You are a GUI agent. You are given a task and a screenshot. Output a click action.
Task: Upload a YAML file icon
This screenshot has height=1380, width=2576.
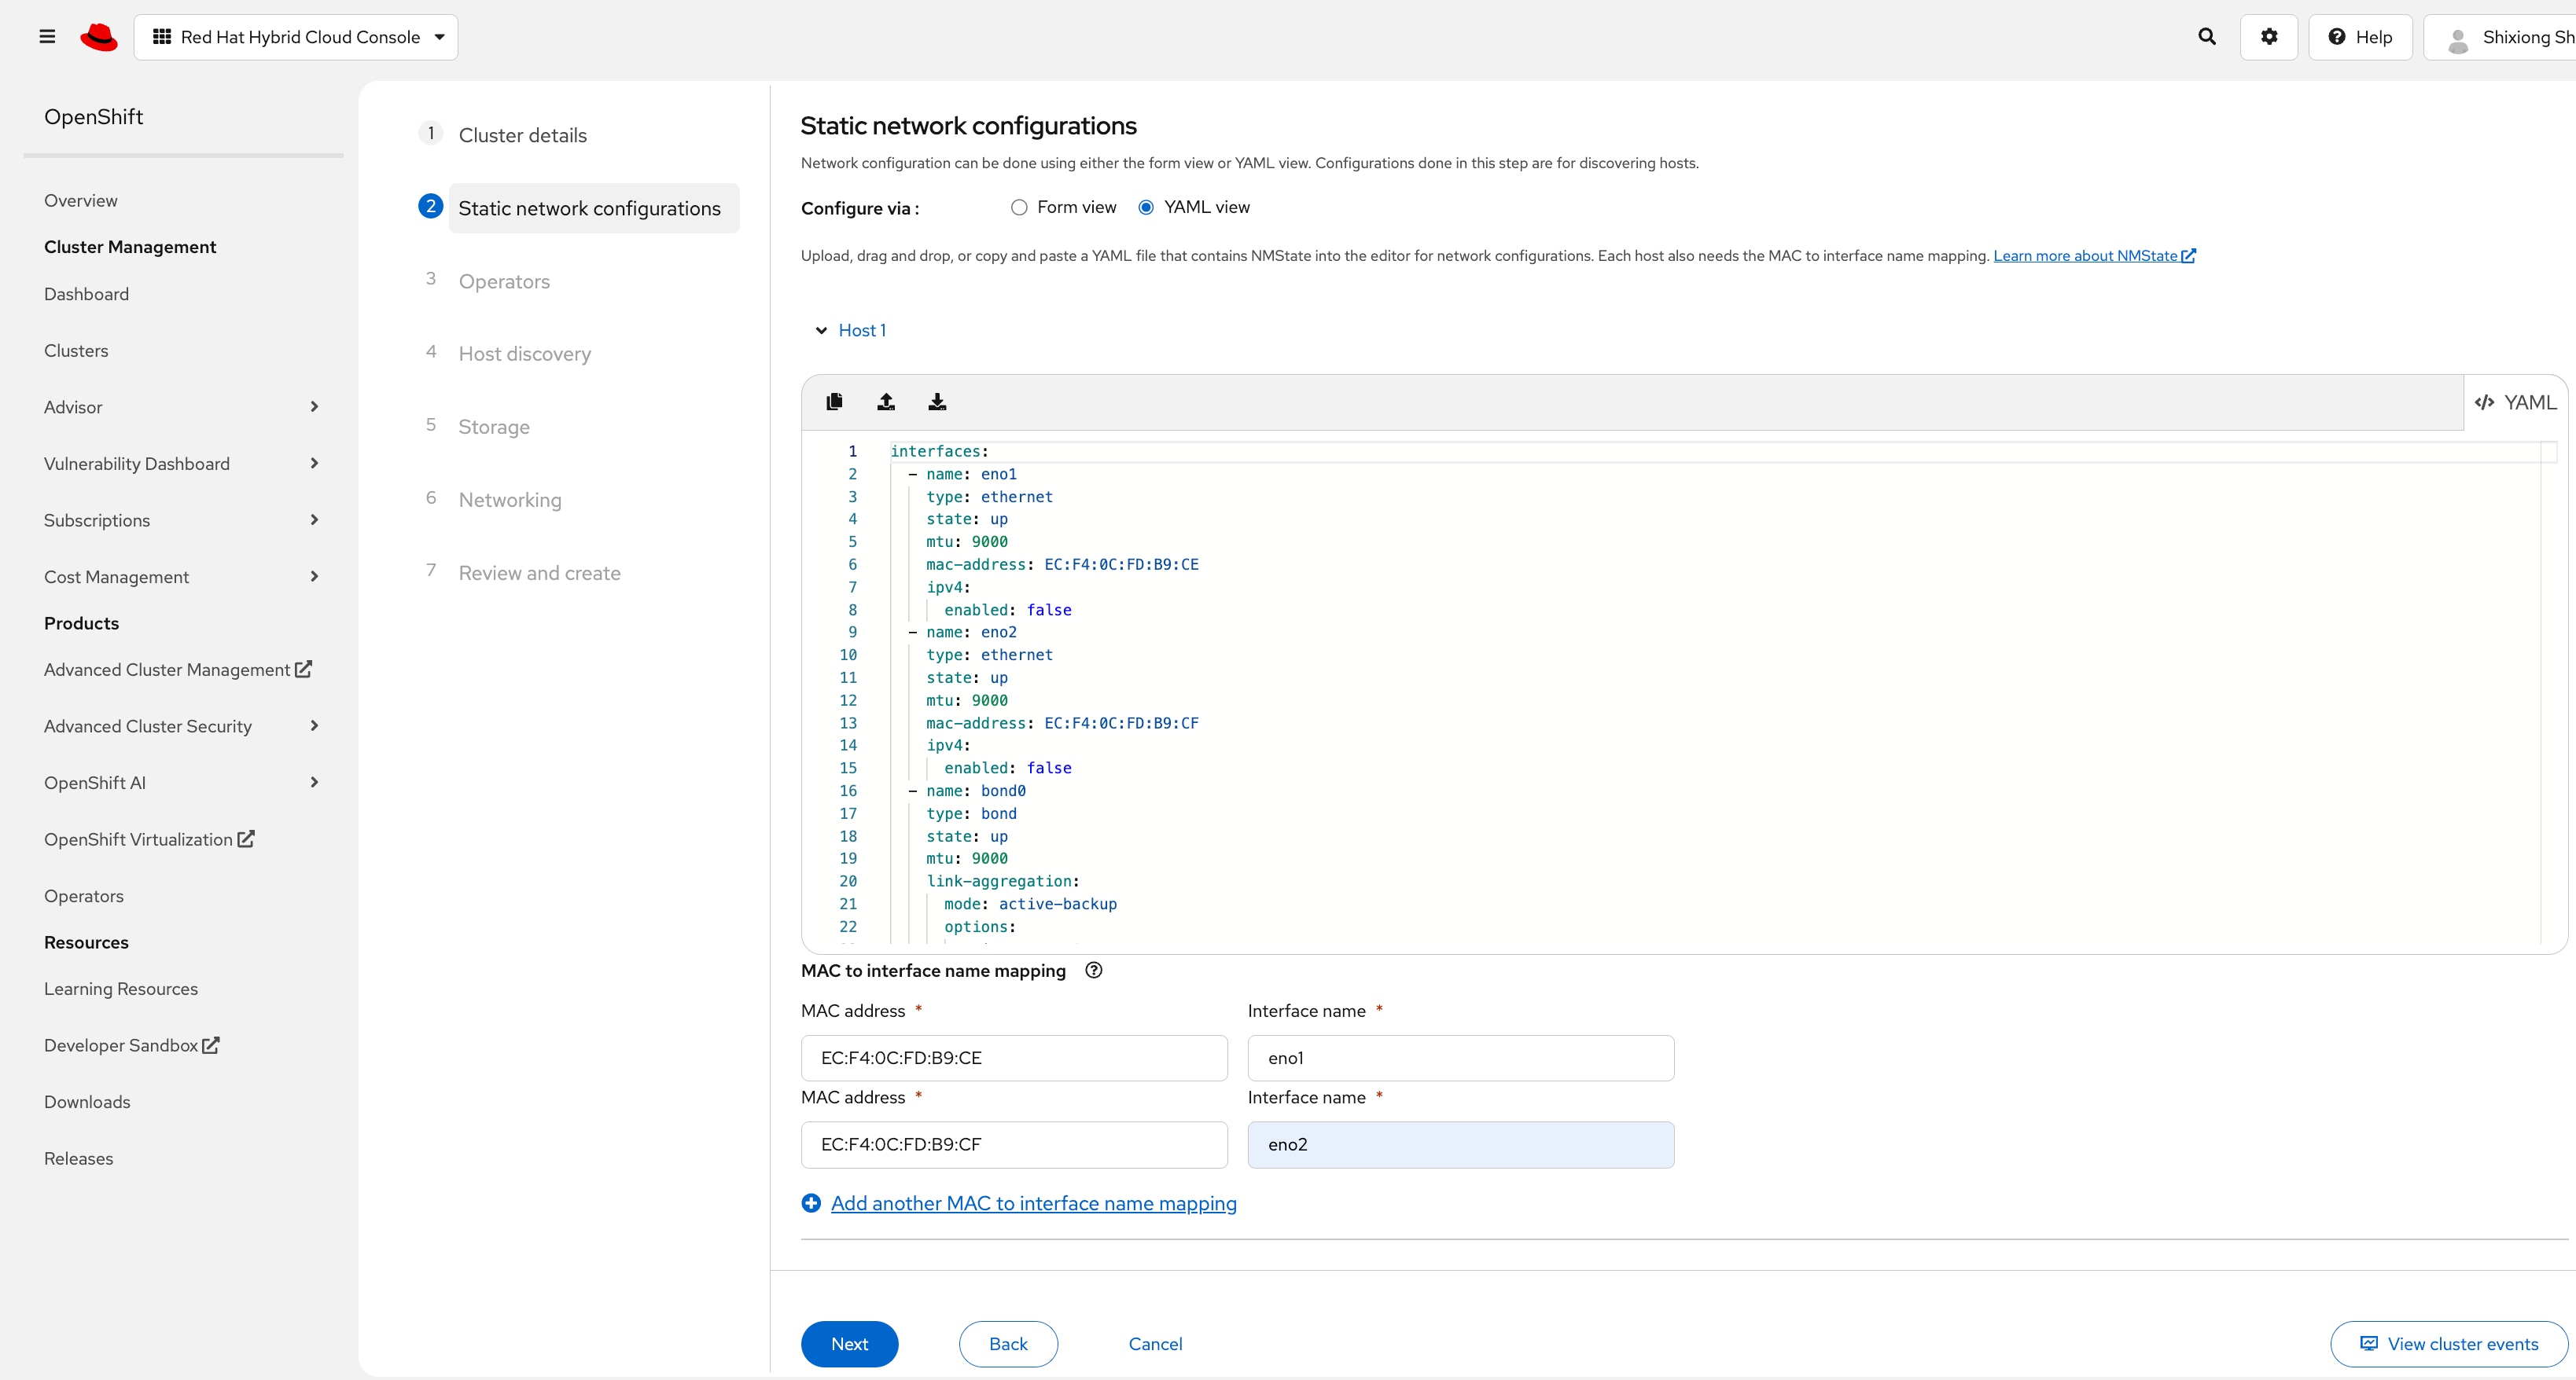point(886,402)
